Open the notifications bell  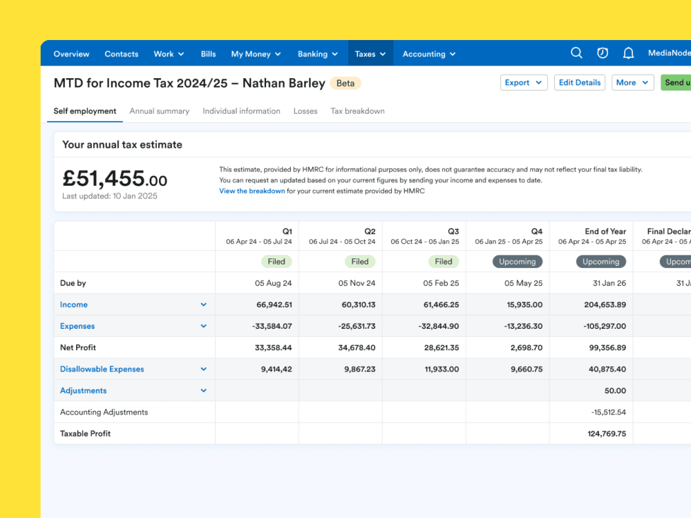628,52
